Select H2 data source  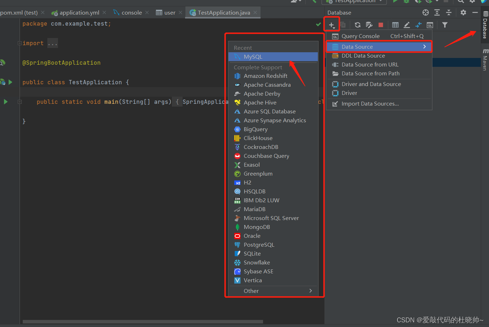[273, 183]
